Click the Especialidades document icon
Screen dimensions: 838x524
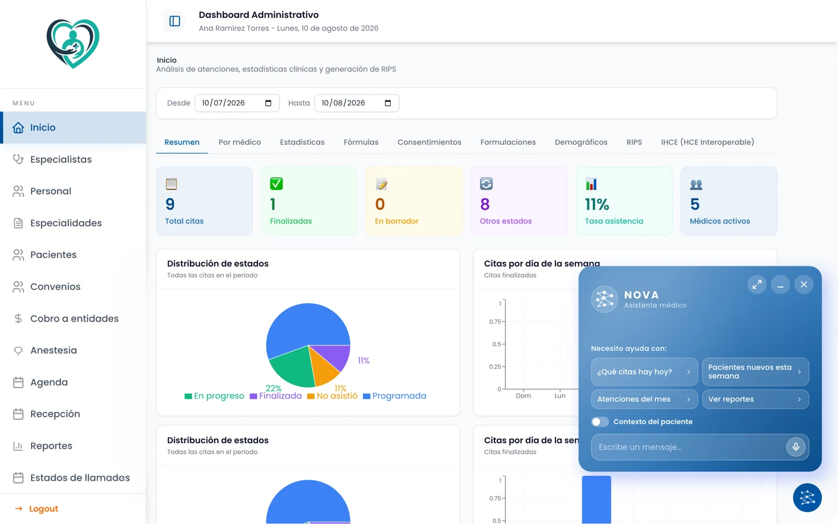[19, 223]
